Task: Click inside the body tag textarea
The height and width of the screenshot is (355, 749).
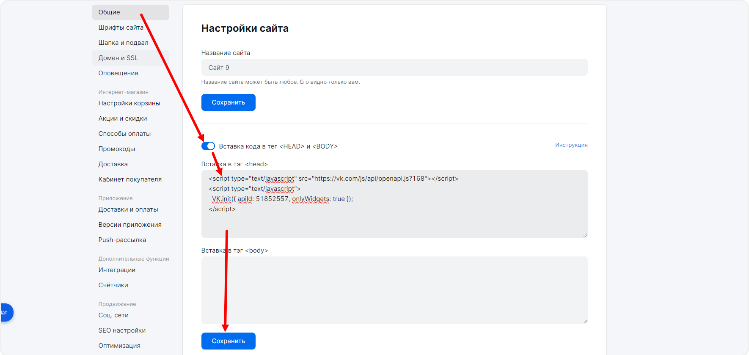Action: pyautogui.click(x=394, y=290)
